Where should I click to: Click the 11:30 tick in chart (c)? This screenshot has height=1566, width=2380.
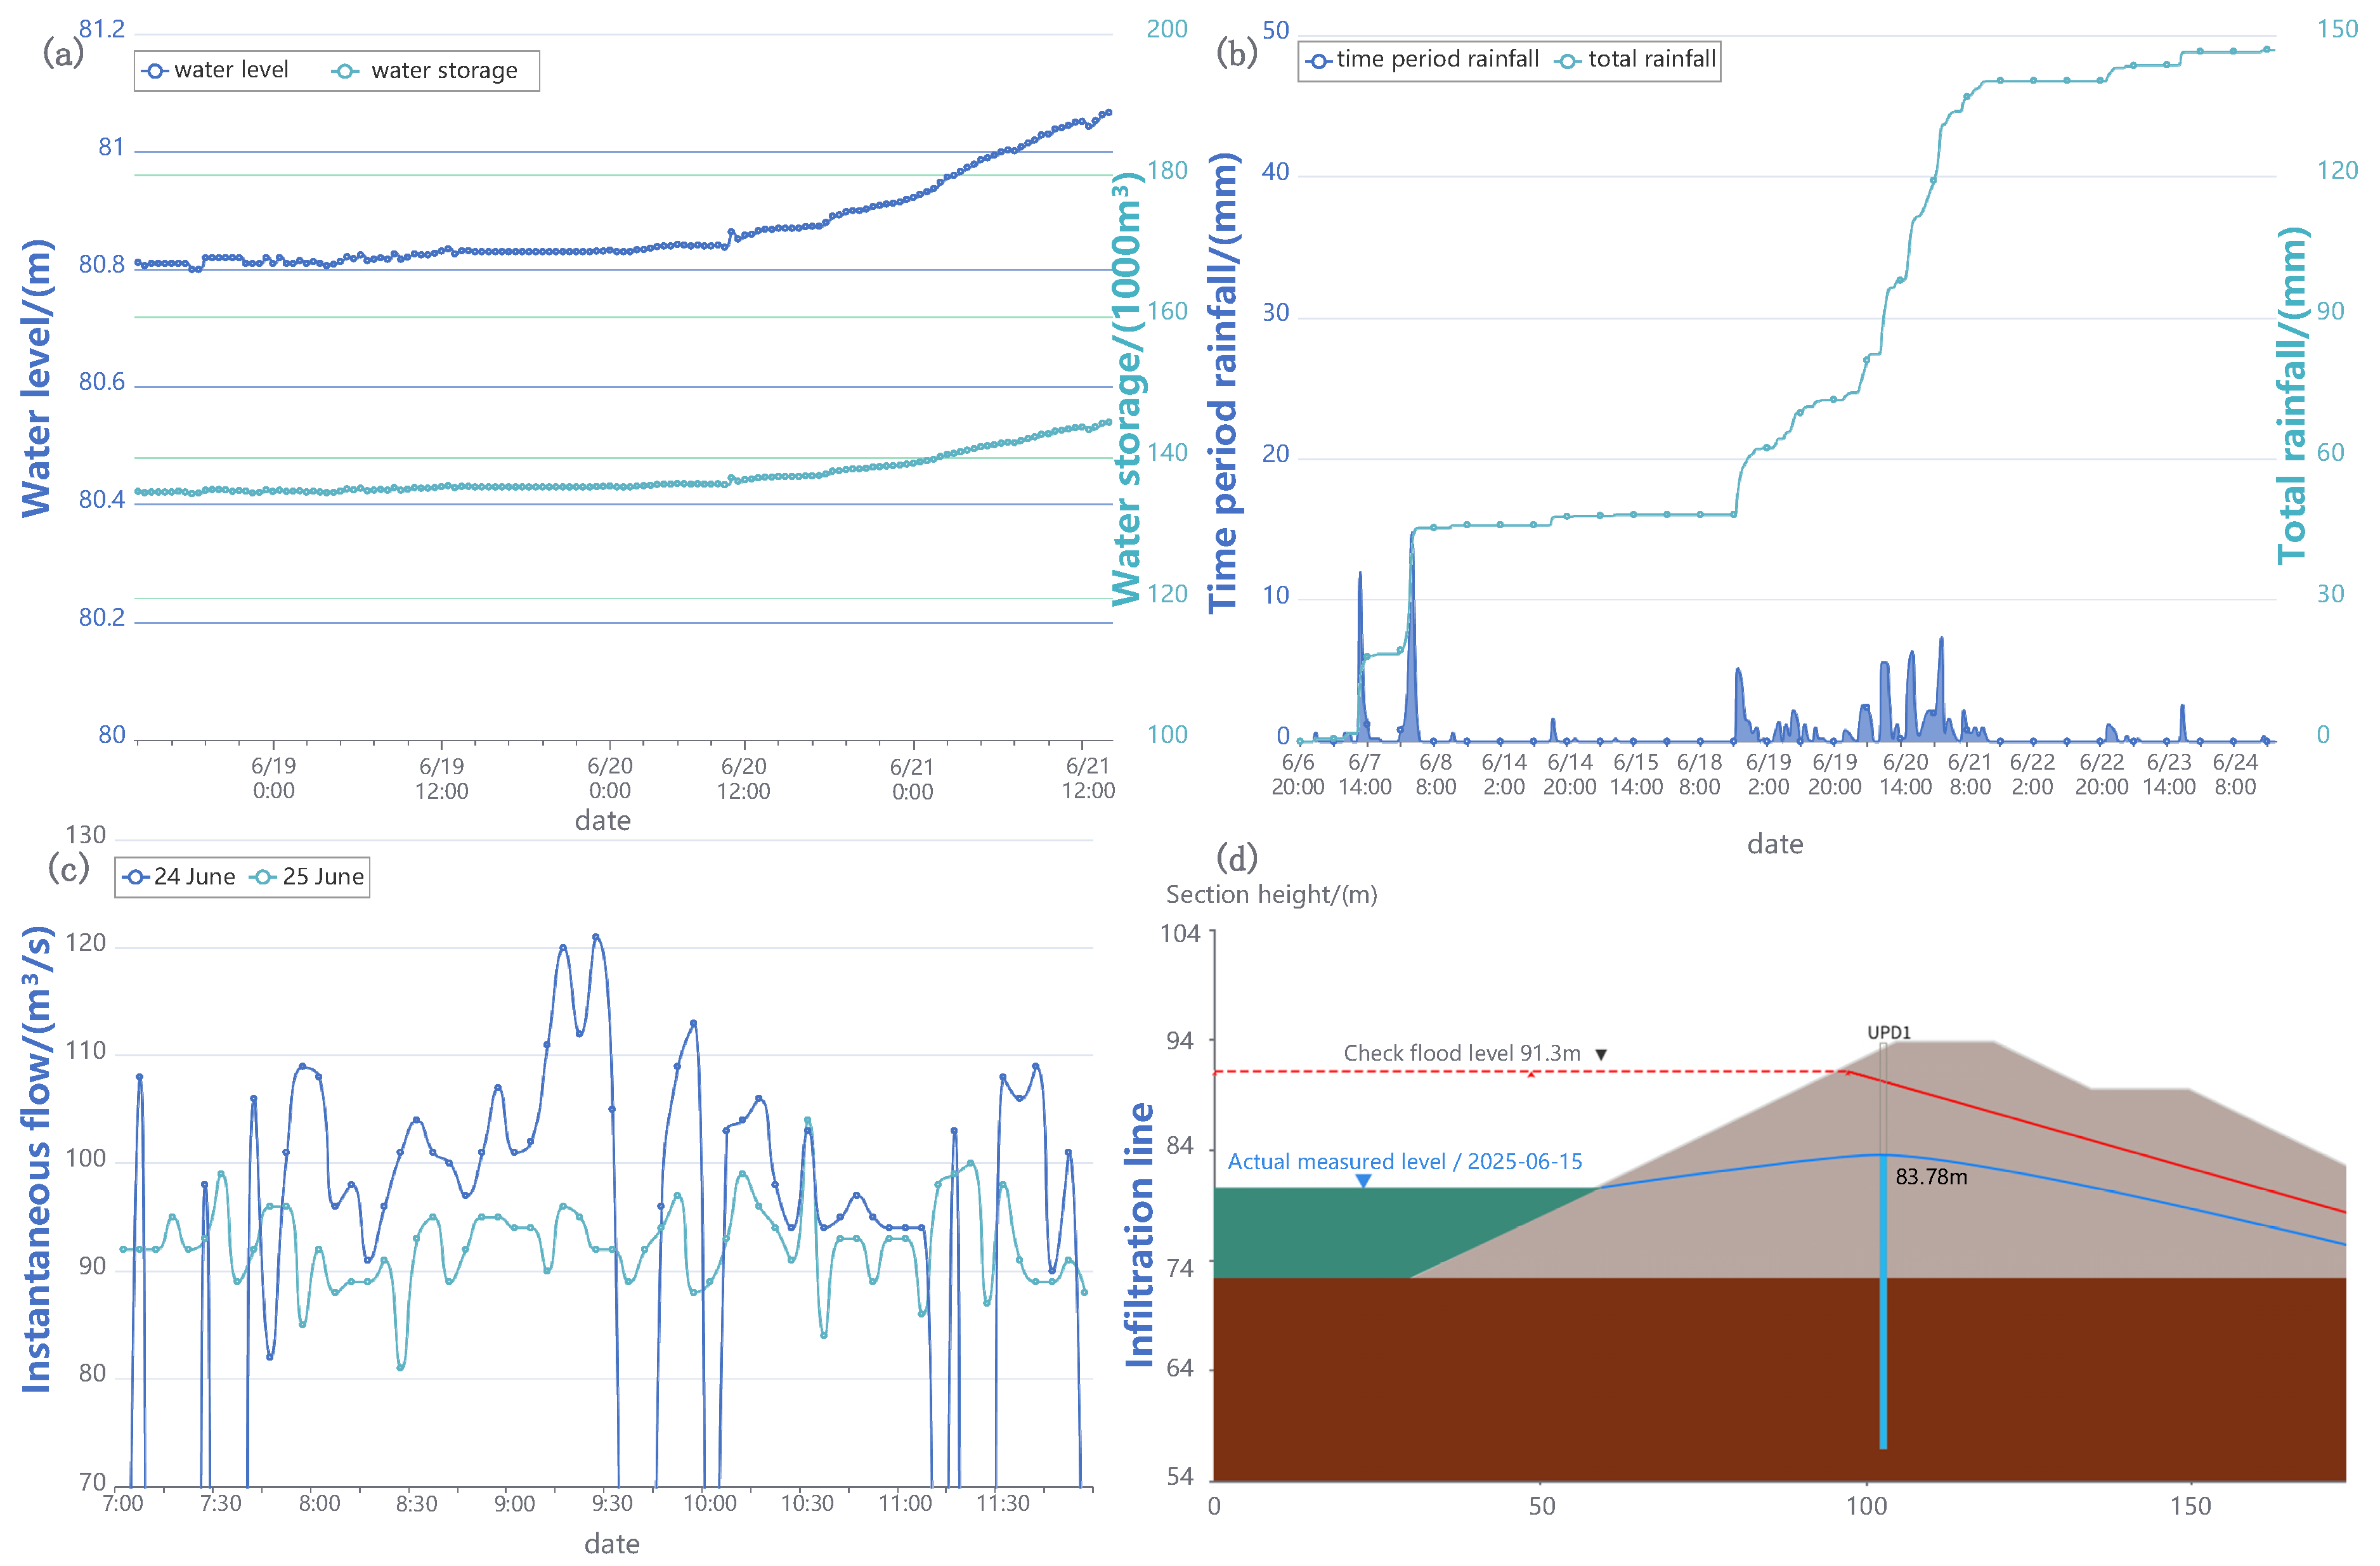pos(1003,1504)
